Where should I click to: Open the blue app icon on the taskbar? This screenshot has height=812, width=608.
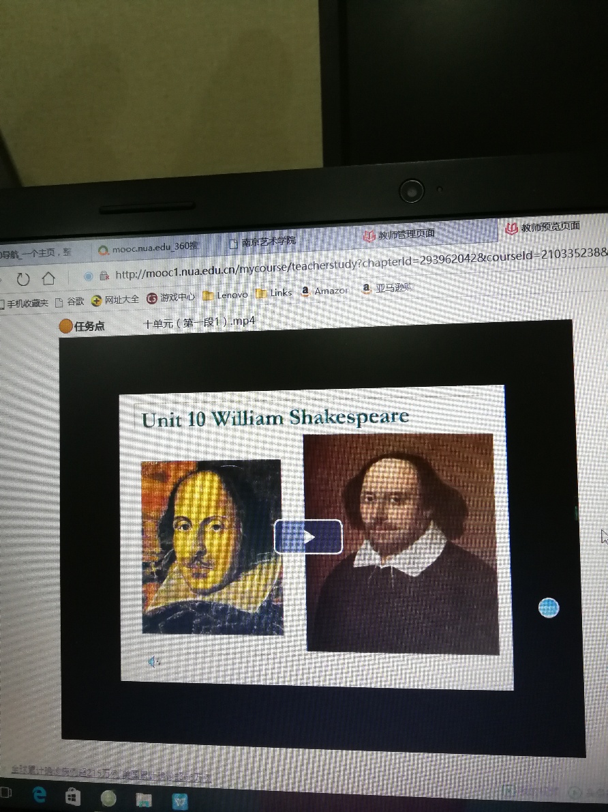179,801
